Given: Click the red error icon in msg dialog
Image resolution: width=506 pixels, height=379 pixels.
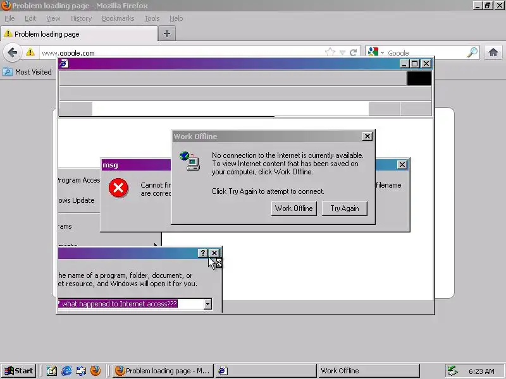Looking at the screenshot, I should pyautogui.click(x=118, y=188).
